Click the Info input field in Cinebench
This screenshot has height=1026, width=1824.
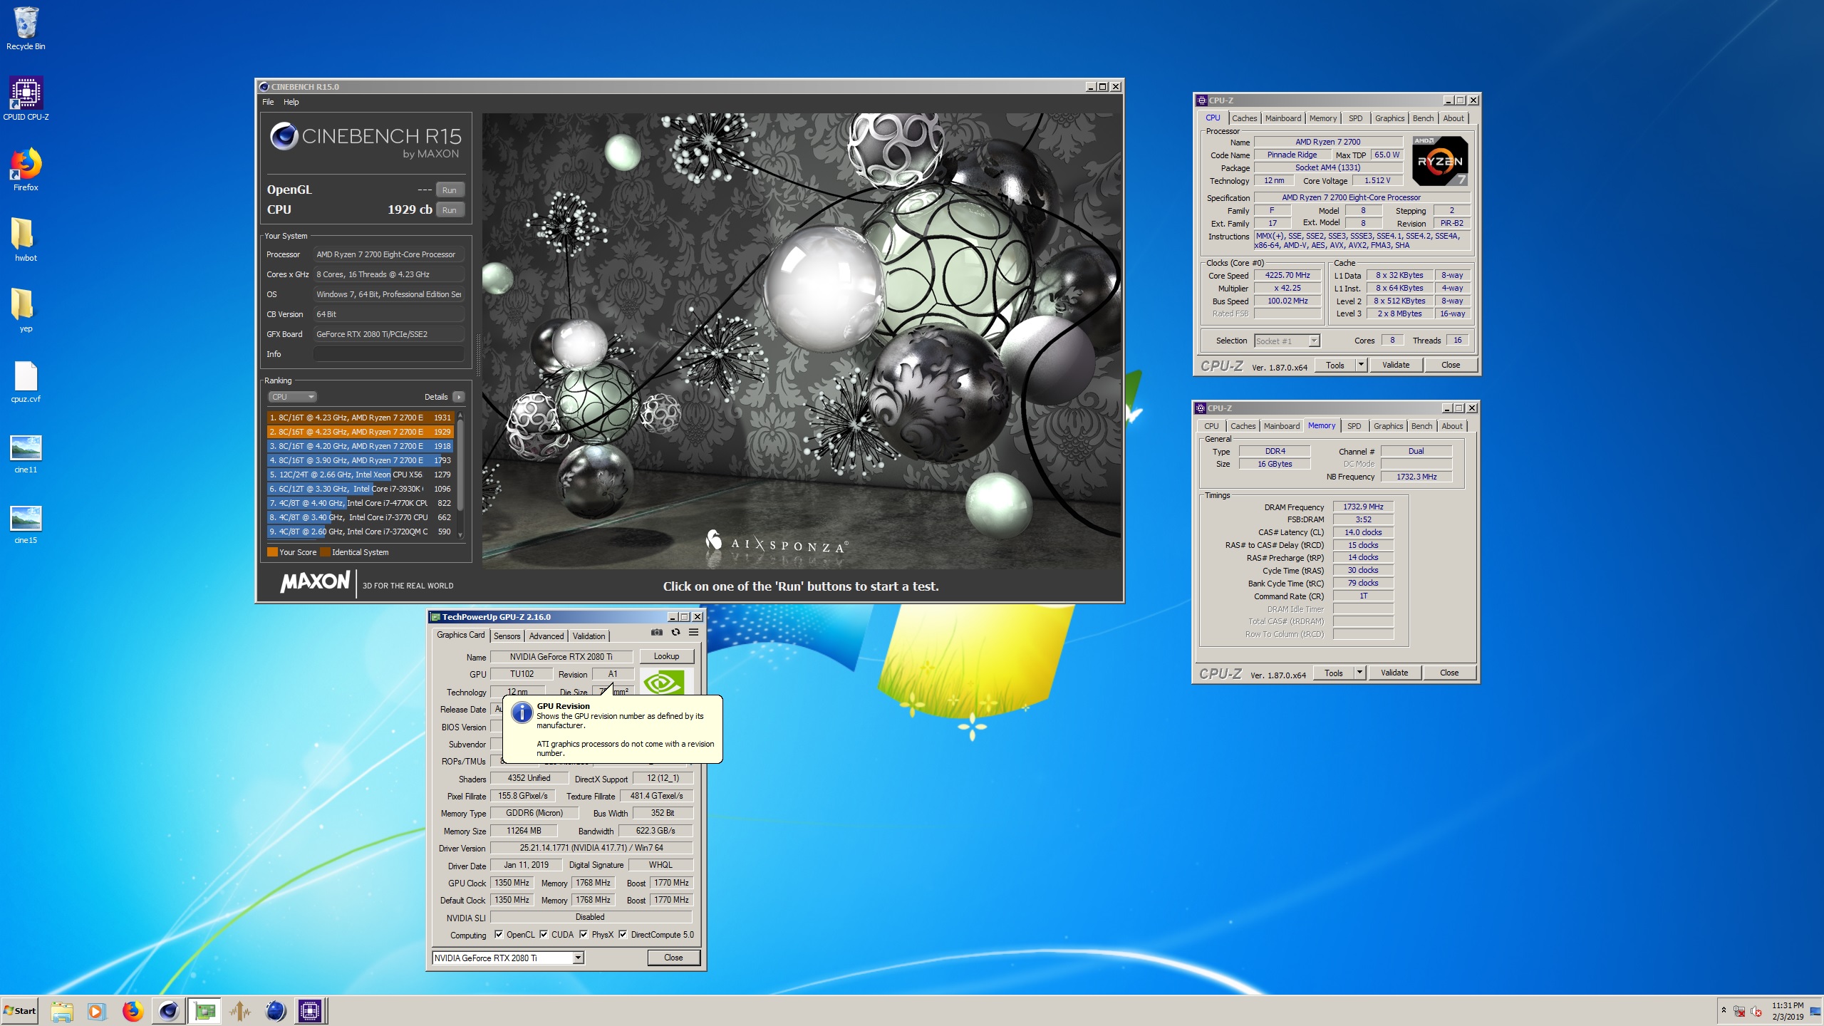[389, 354]
